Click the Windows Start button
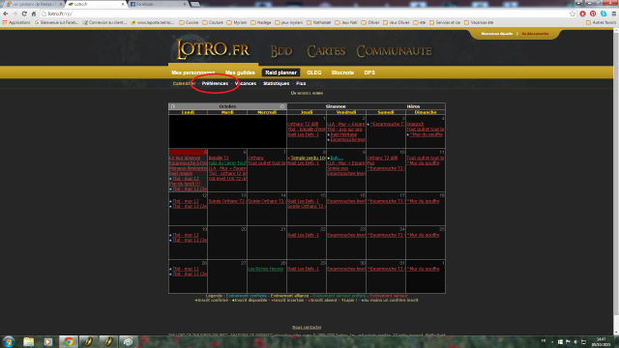Screen dimensions: 619x348 click(x=9, y=341)
